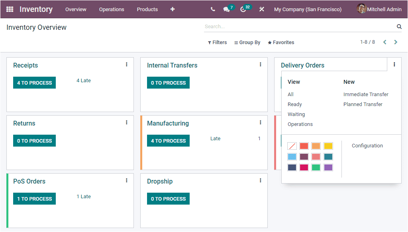Switch to the Operations menu
The image size is (408, 232).
click(112, 9)
